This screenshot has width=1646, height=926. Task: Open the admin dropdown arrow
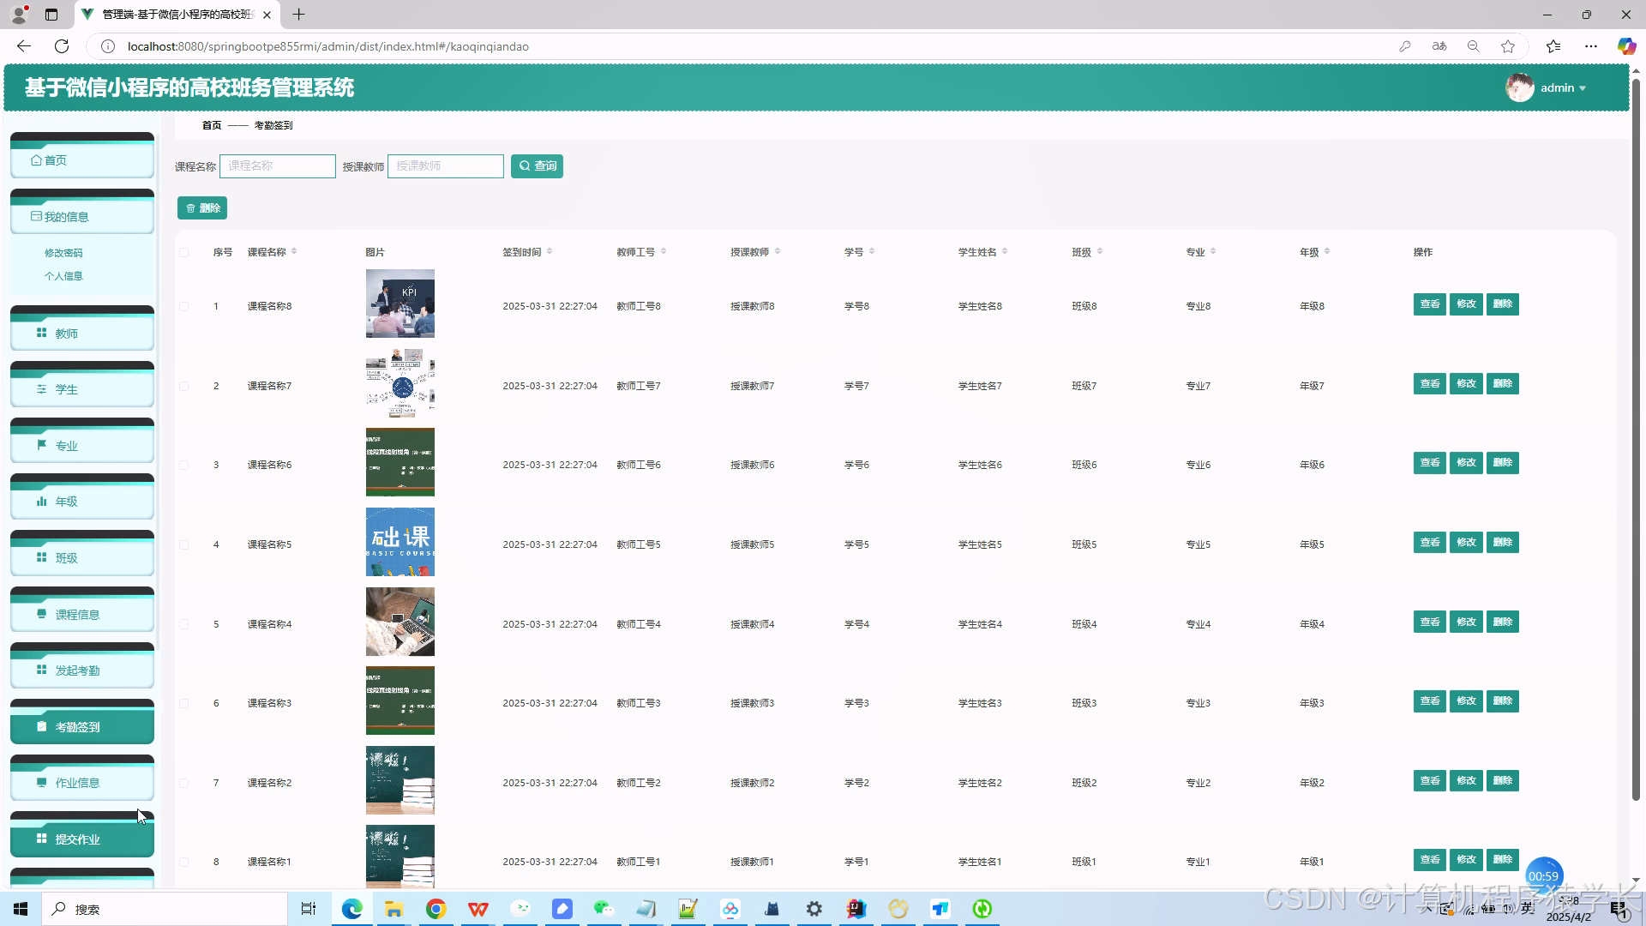[x=1583, y=88]
